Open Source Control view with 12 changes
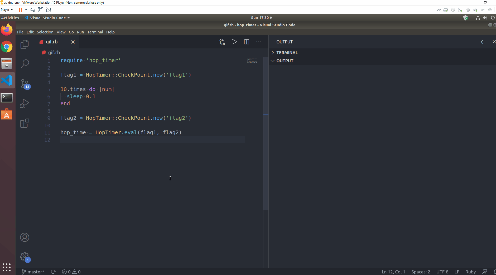Viewport: 496px width, 275px height. (x=25, y=84)
